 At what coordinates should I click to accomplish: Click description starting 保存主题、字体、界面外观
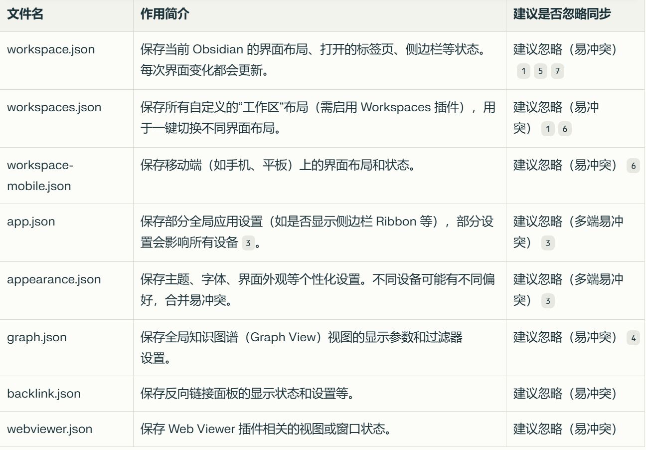tap(318, 290)
